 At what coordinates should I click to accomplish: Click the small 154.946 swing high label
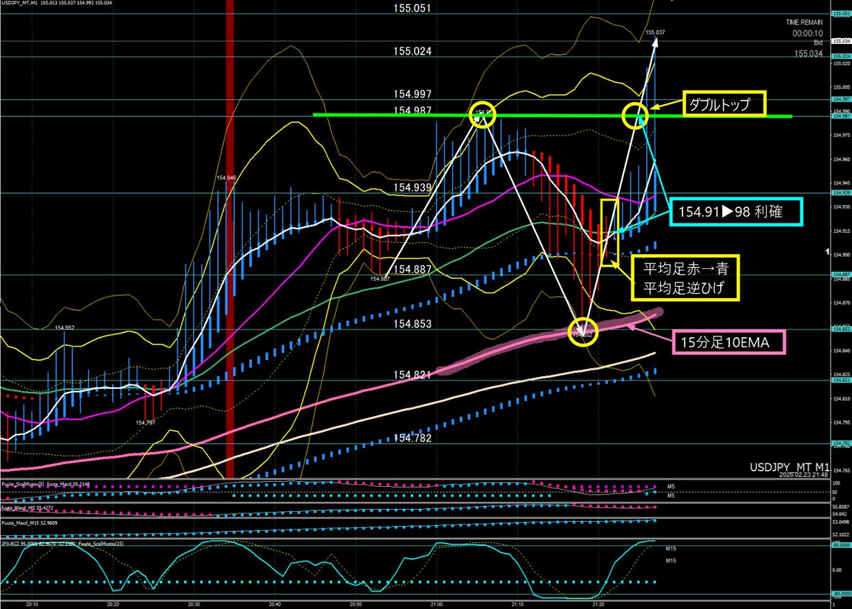coord(226,177)
